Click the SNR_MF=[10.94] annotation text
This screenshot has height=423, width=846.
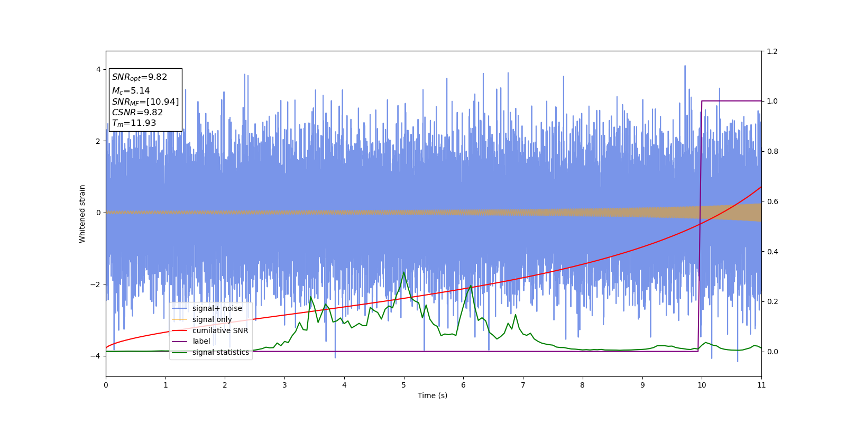pyautogui.click(x=145, y=102)
